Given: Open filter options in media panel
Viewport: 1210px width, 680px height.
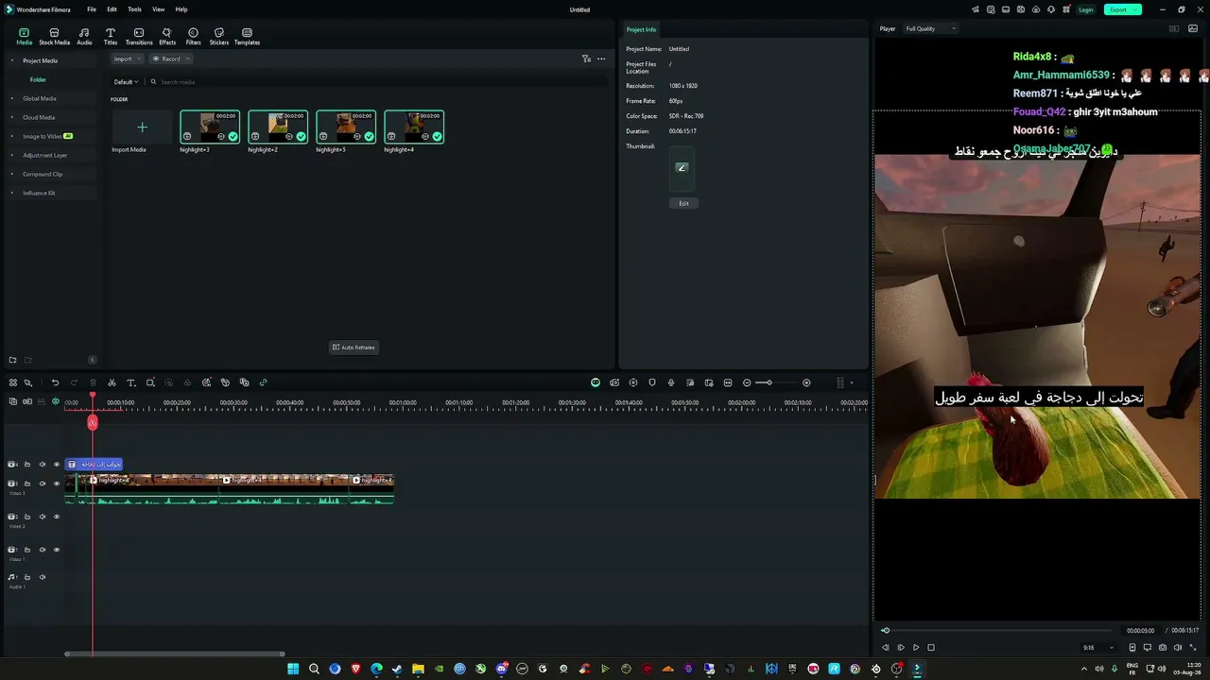Looking at the screenshot, I should (586, 59).
